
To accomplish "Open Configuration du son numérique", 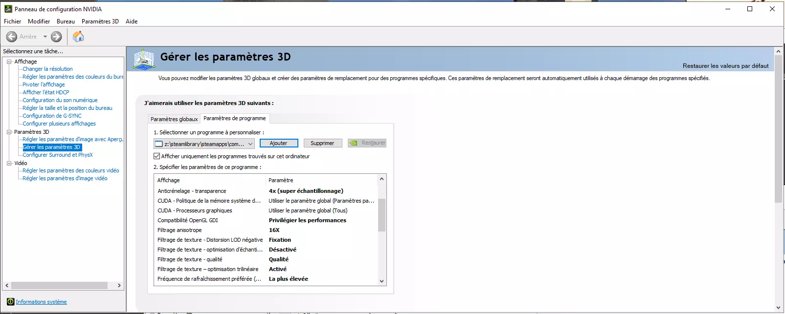I will pos(60,100).
